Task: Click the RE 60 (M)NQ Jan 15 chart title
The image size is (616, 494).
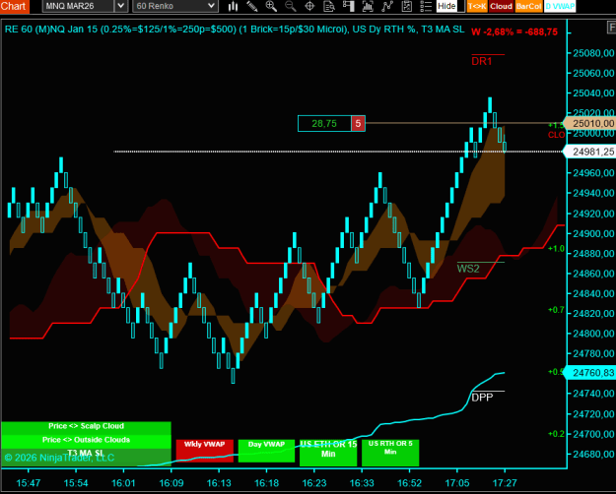Action: click(x=235, y=30)
